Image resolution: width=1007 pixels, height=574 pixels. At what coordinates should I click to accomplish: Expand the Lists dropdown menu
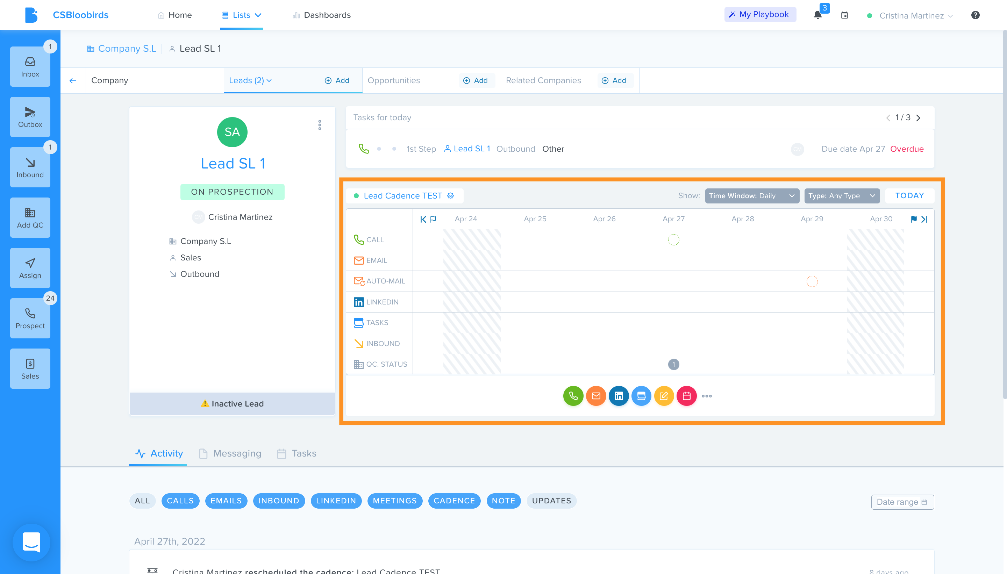241,15
